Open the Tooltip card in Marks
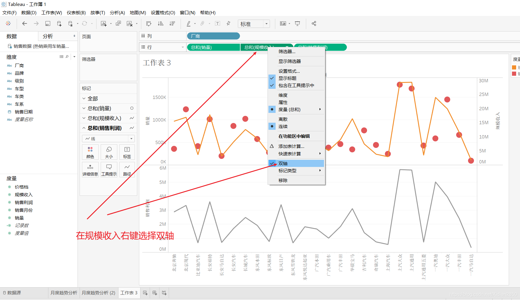The width and height of the screenshot is (520, 300). 109,170
